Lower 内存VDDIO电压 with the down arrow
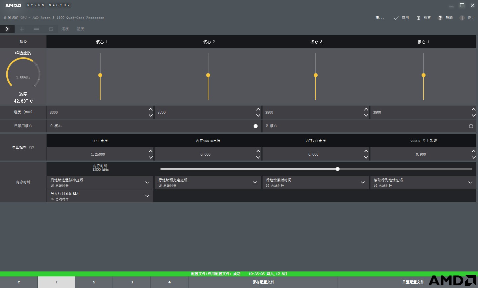The width and height of the screenshot is (478, 288). (x=258, y=158)
